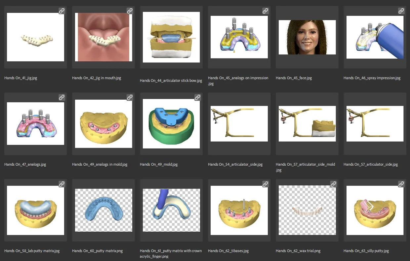The image size is (410, 261).
Task: Select the 60_putty matrix PNG thumbnail
Action: pyautogui.click(x=103, y=210)
